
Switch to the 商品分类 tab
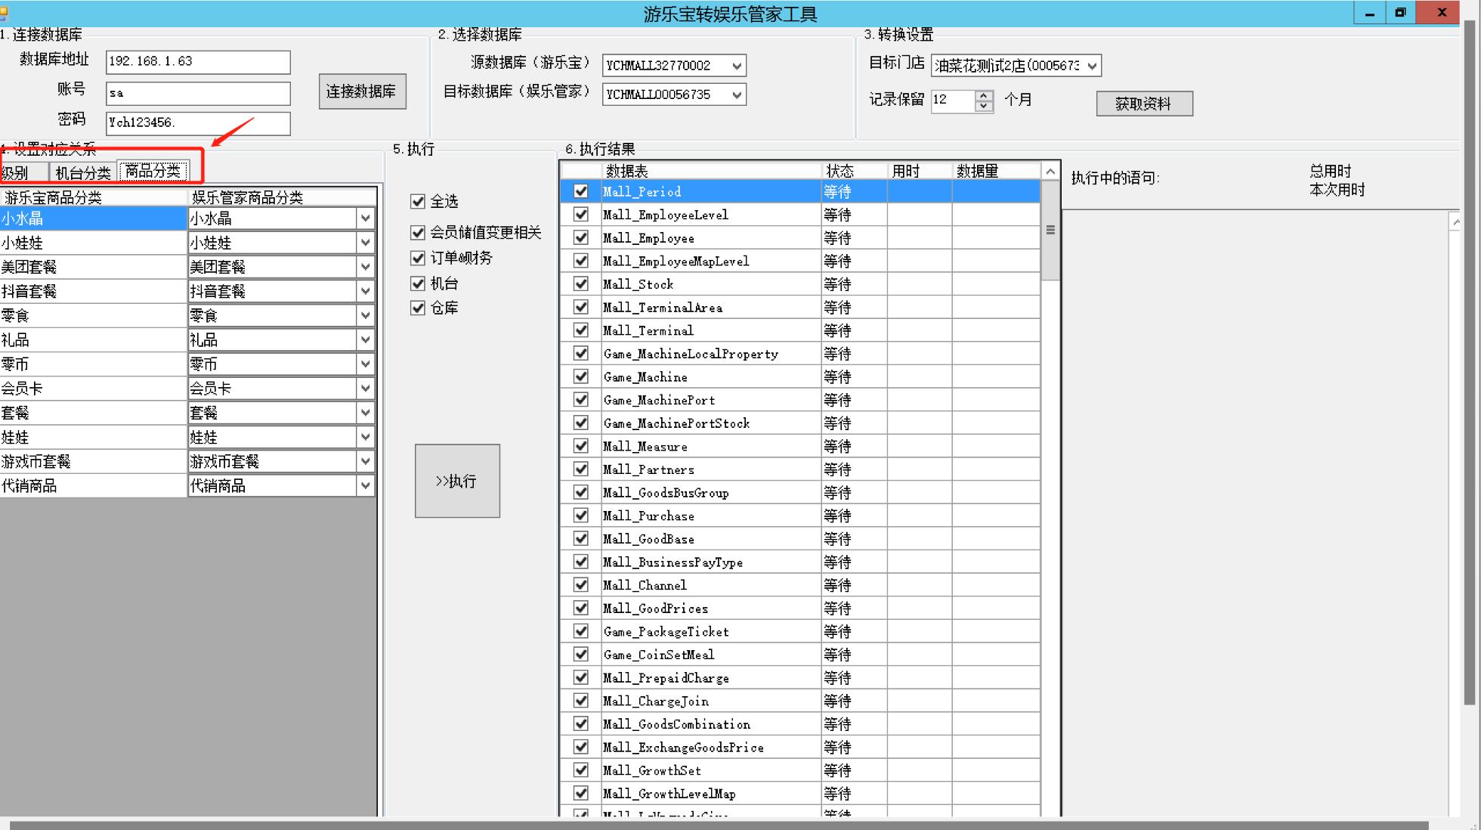coord(153,171)
